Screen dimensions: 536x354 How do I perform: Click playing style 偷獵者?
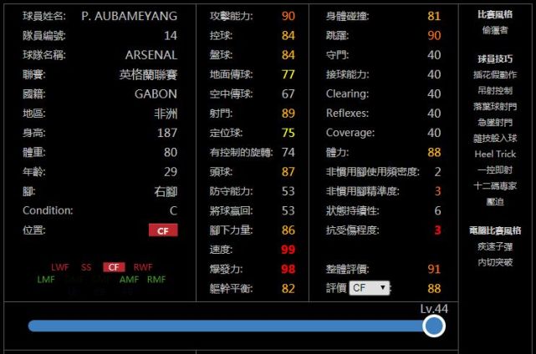tap(495, 30)
